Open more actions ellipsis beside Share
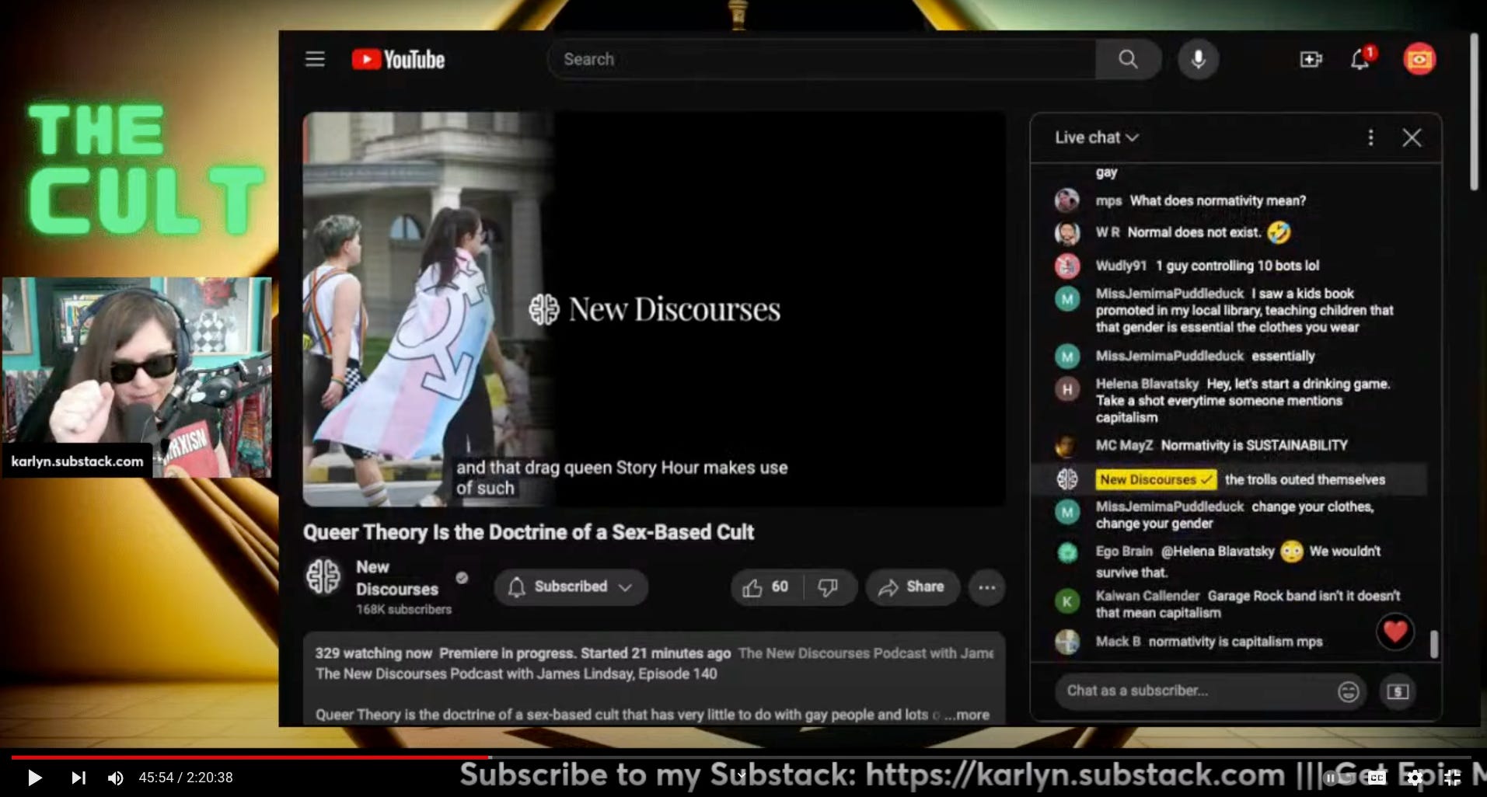Screen dimensions: 1487x797 point(986,587)
